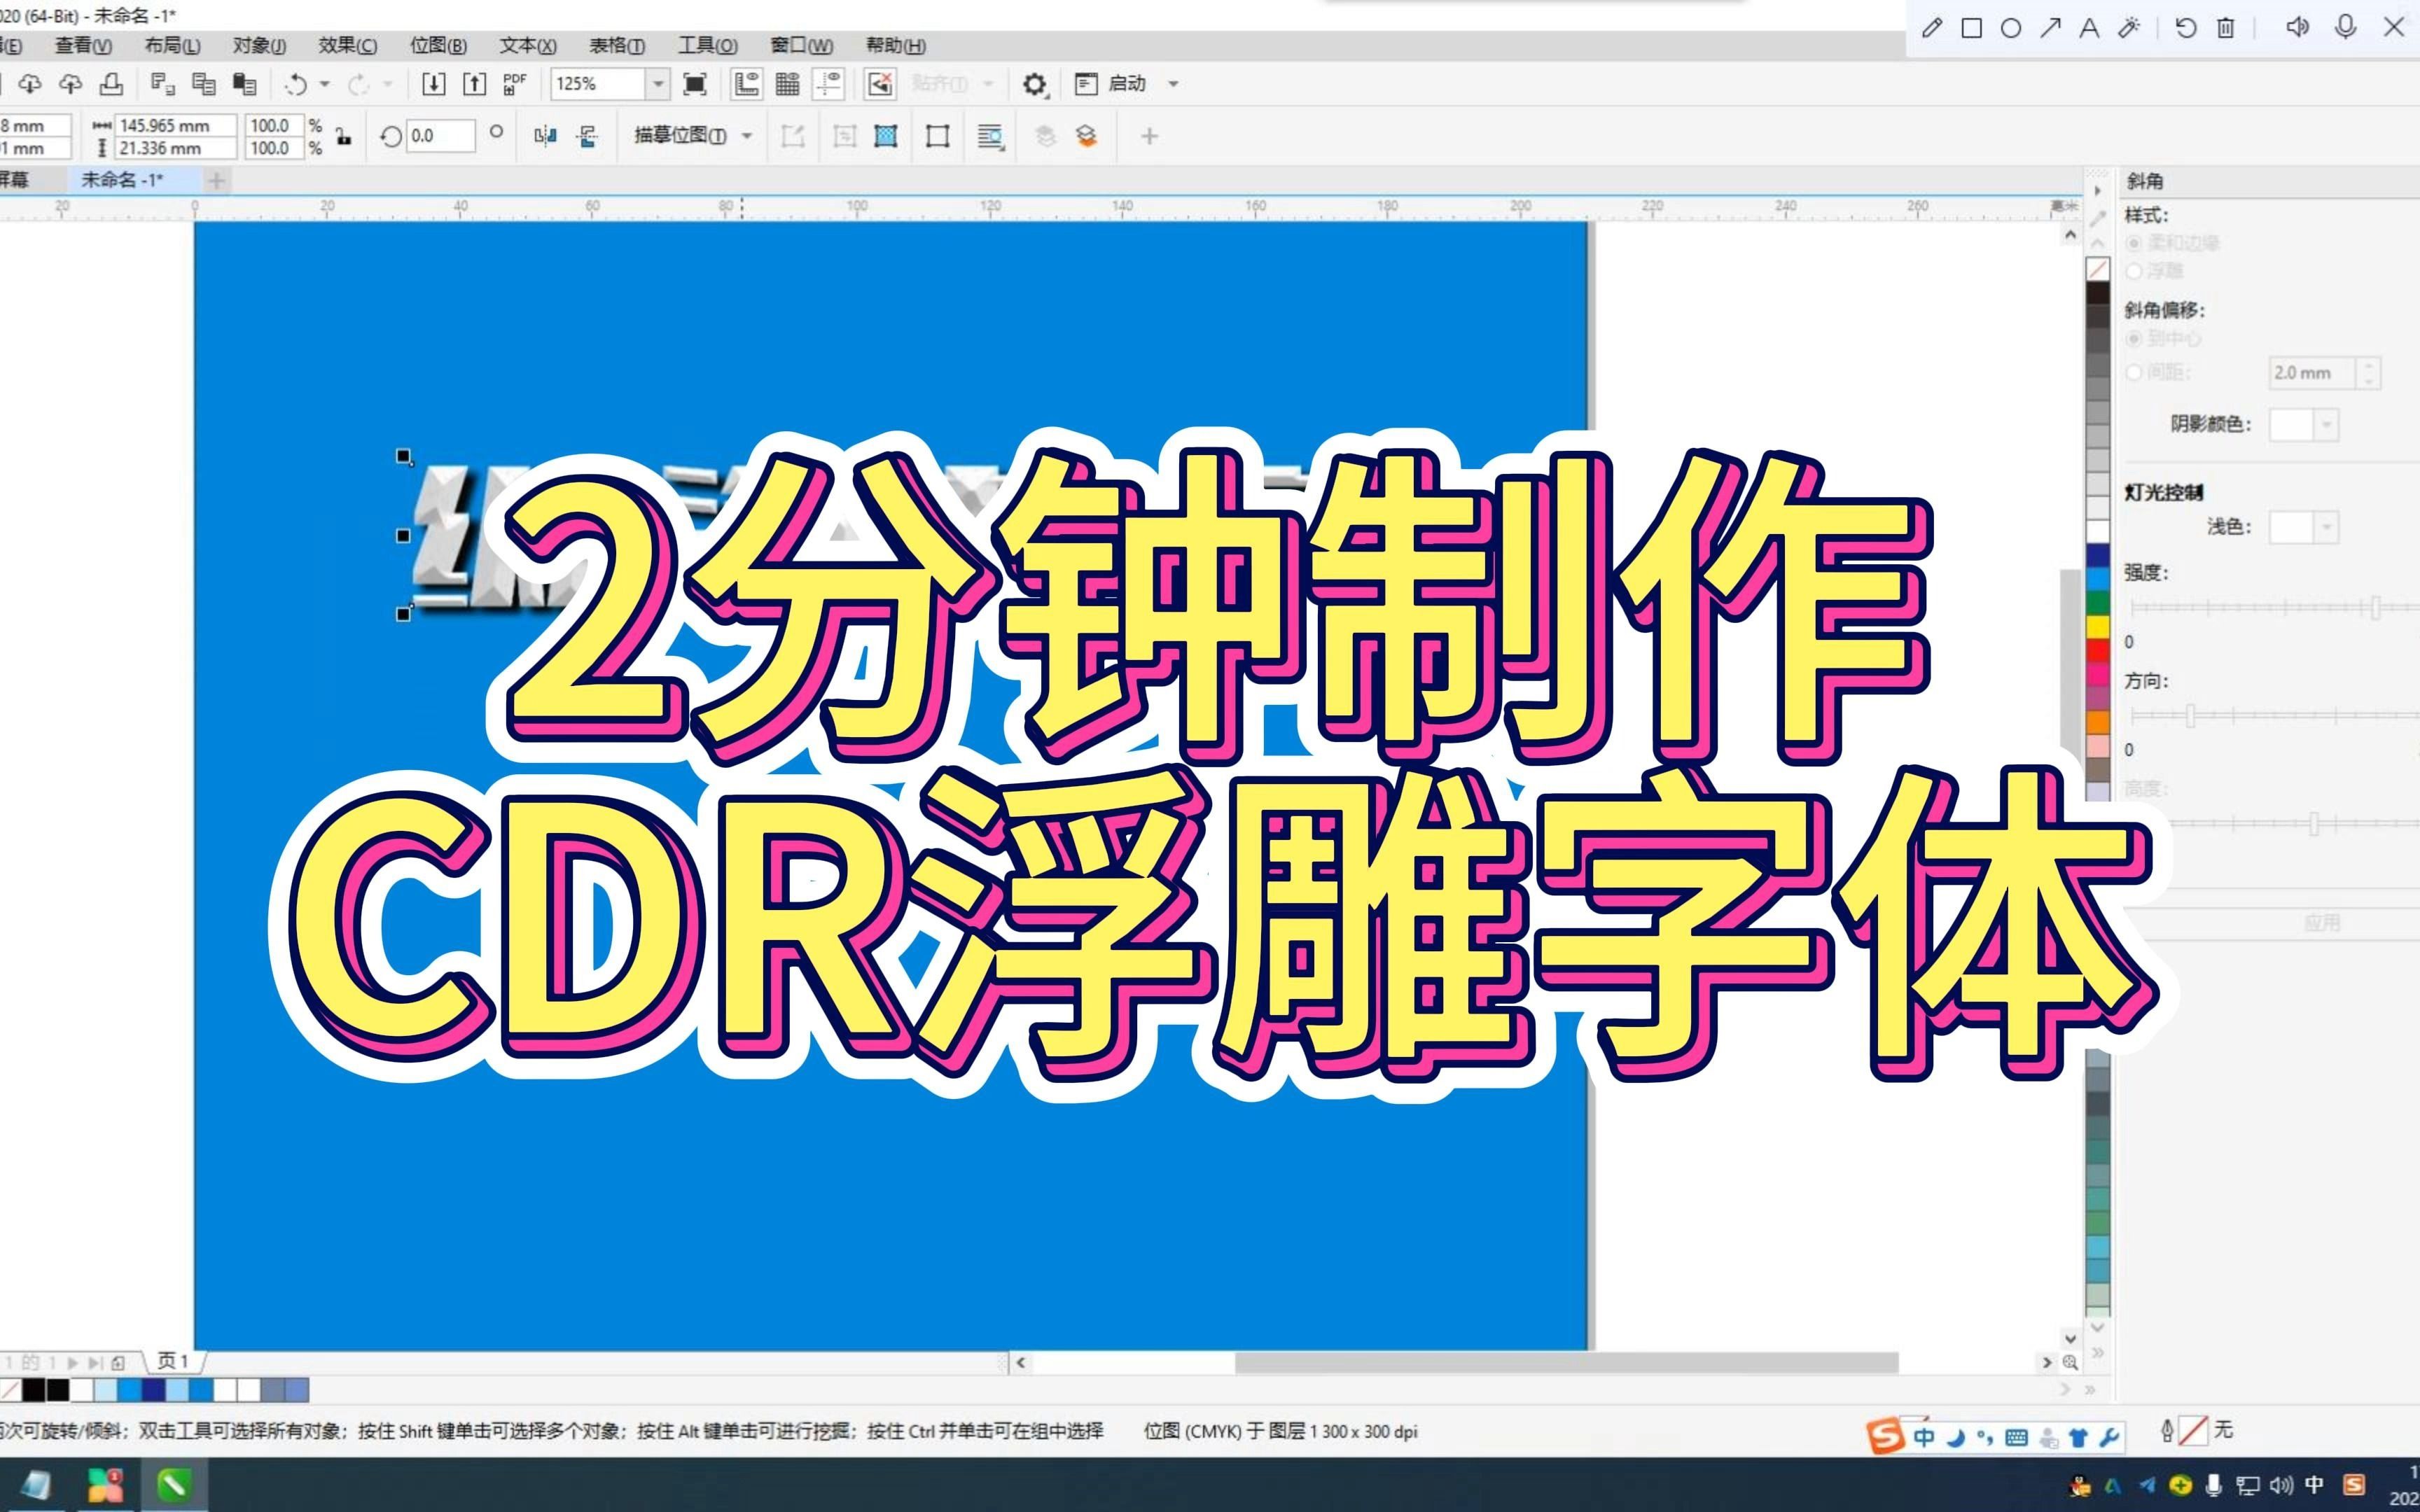Open the Options gear icon

[x=1034, y=84]
